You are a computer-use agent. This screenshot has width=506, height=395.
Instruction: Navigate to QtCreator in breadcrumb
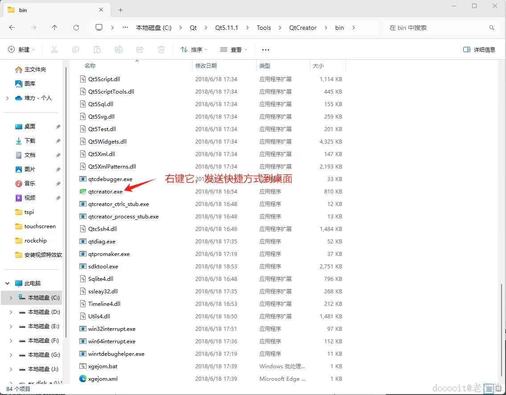(303, 28)
